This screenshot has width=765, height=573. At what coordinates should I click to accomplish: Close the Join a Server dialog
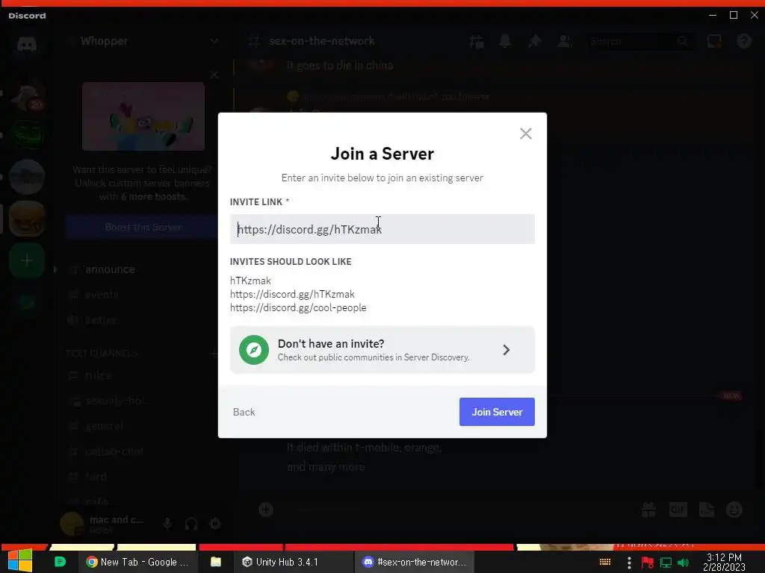[525, 134]
